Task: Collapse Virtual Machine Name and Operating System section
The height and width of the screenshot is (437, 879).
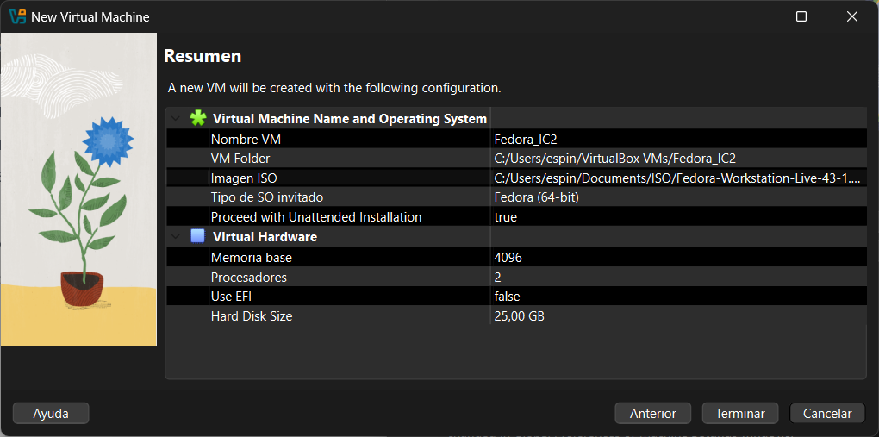Action: (176, 119)
